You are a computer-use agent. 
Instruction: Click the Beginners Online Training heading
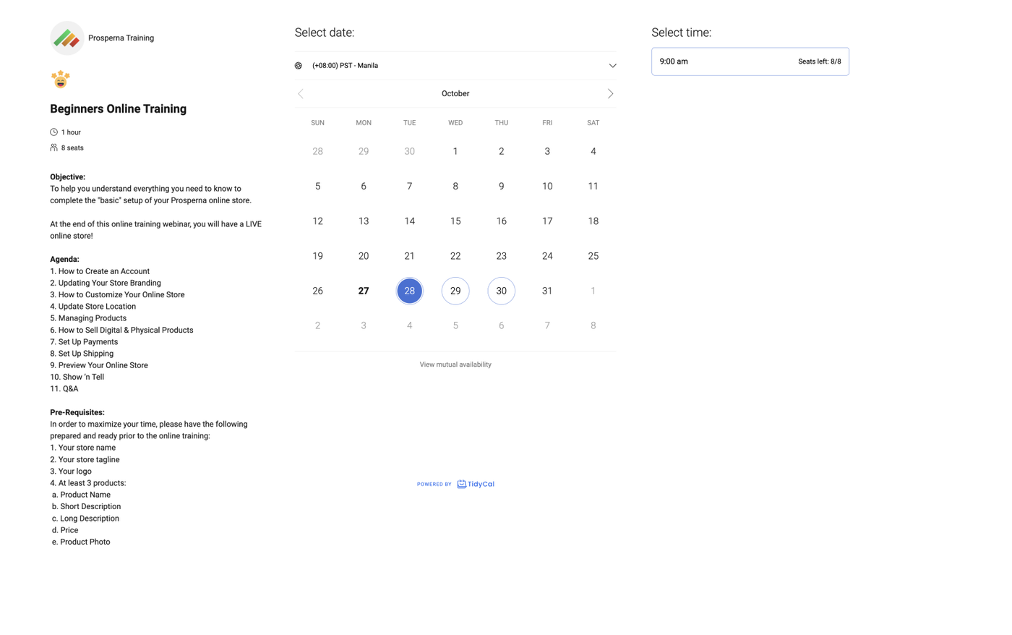[x=119, y=109]
